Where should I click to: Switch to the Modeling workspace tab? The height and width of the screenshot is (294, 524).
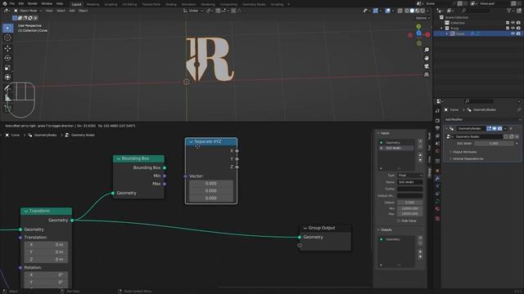(93, 4)
